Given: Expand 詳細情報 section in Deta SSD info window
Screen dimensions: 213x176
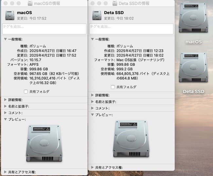Looking at the screenshot, I should [x=93, y=95].
